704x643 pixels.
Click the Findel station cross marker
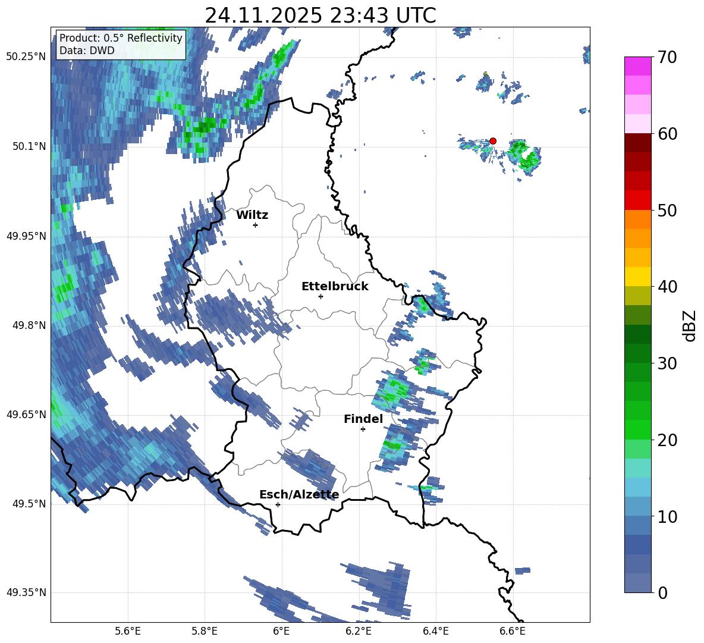[363, 429]
